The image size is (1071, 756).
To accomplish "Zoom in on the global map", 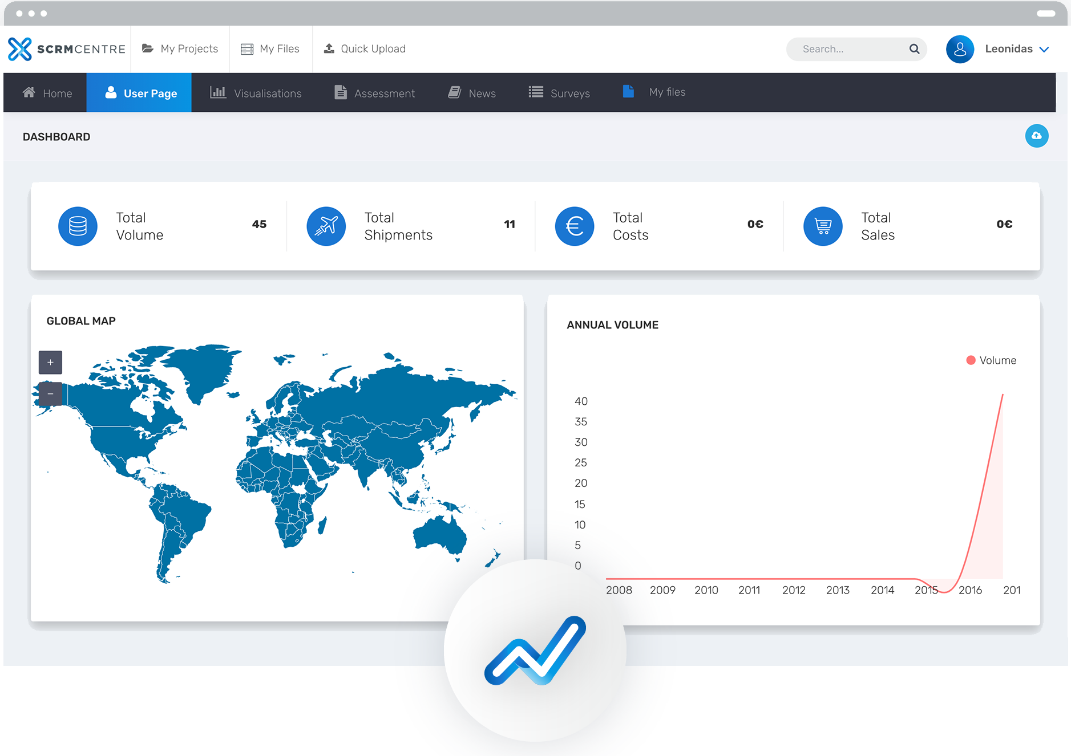I will 50,362.
